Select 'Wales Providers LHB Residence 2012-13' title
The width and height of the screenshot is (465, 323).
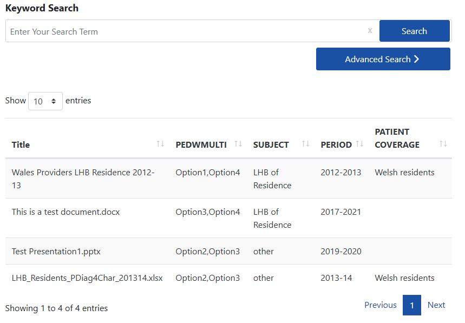(x=83, y=179)
